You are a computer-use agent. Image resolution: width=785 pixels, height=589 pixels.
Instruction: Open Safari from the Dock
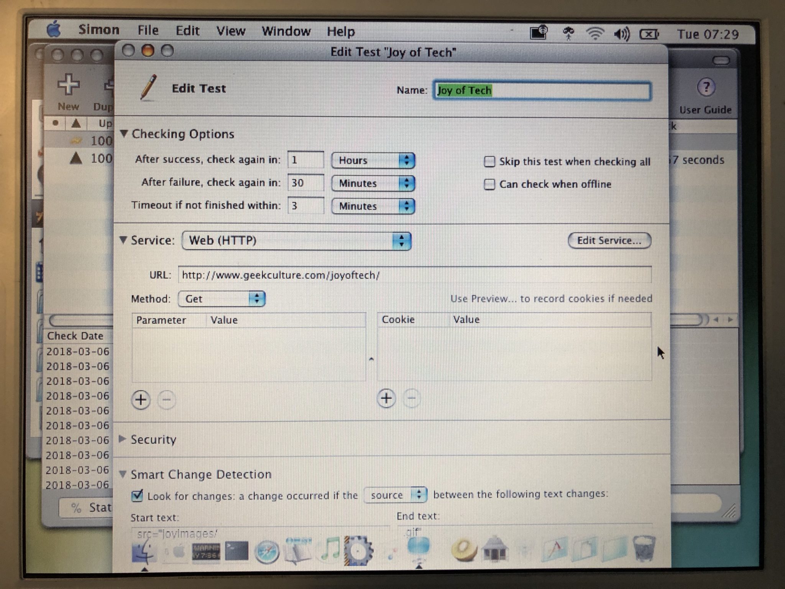(x=267, y=552)
